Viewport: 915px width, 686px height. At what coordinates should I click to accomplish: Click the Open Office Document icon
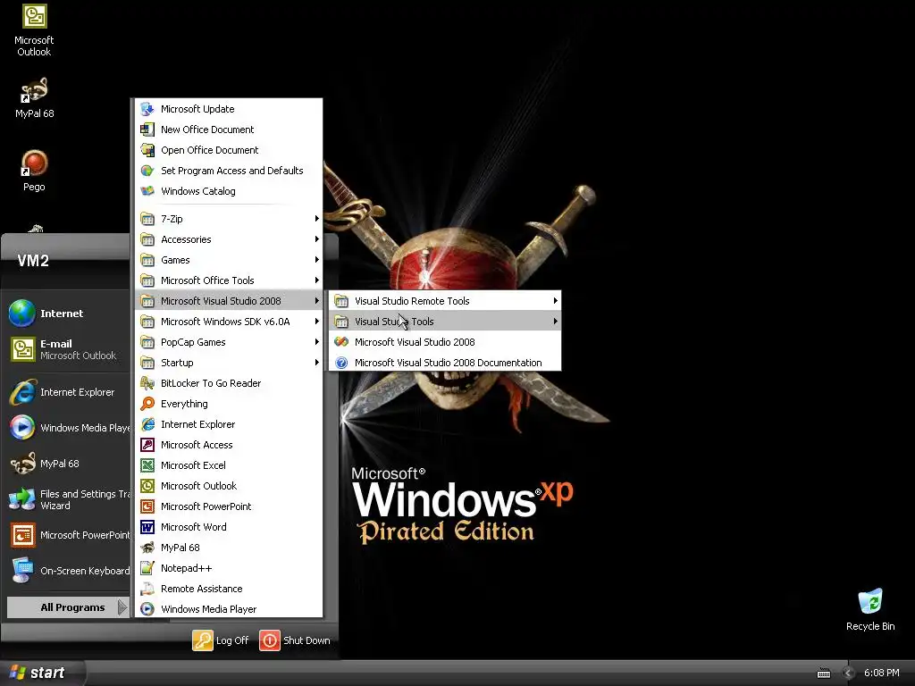tap(147, 150)
